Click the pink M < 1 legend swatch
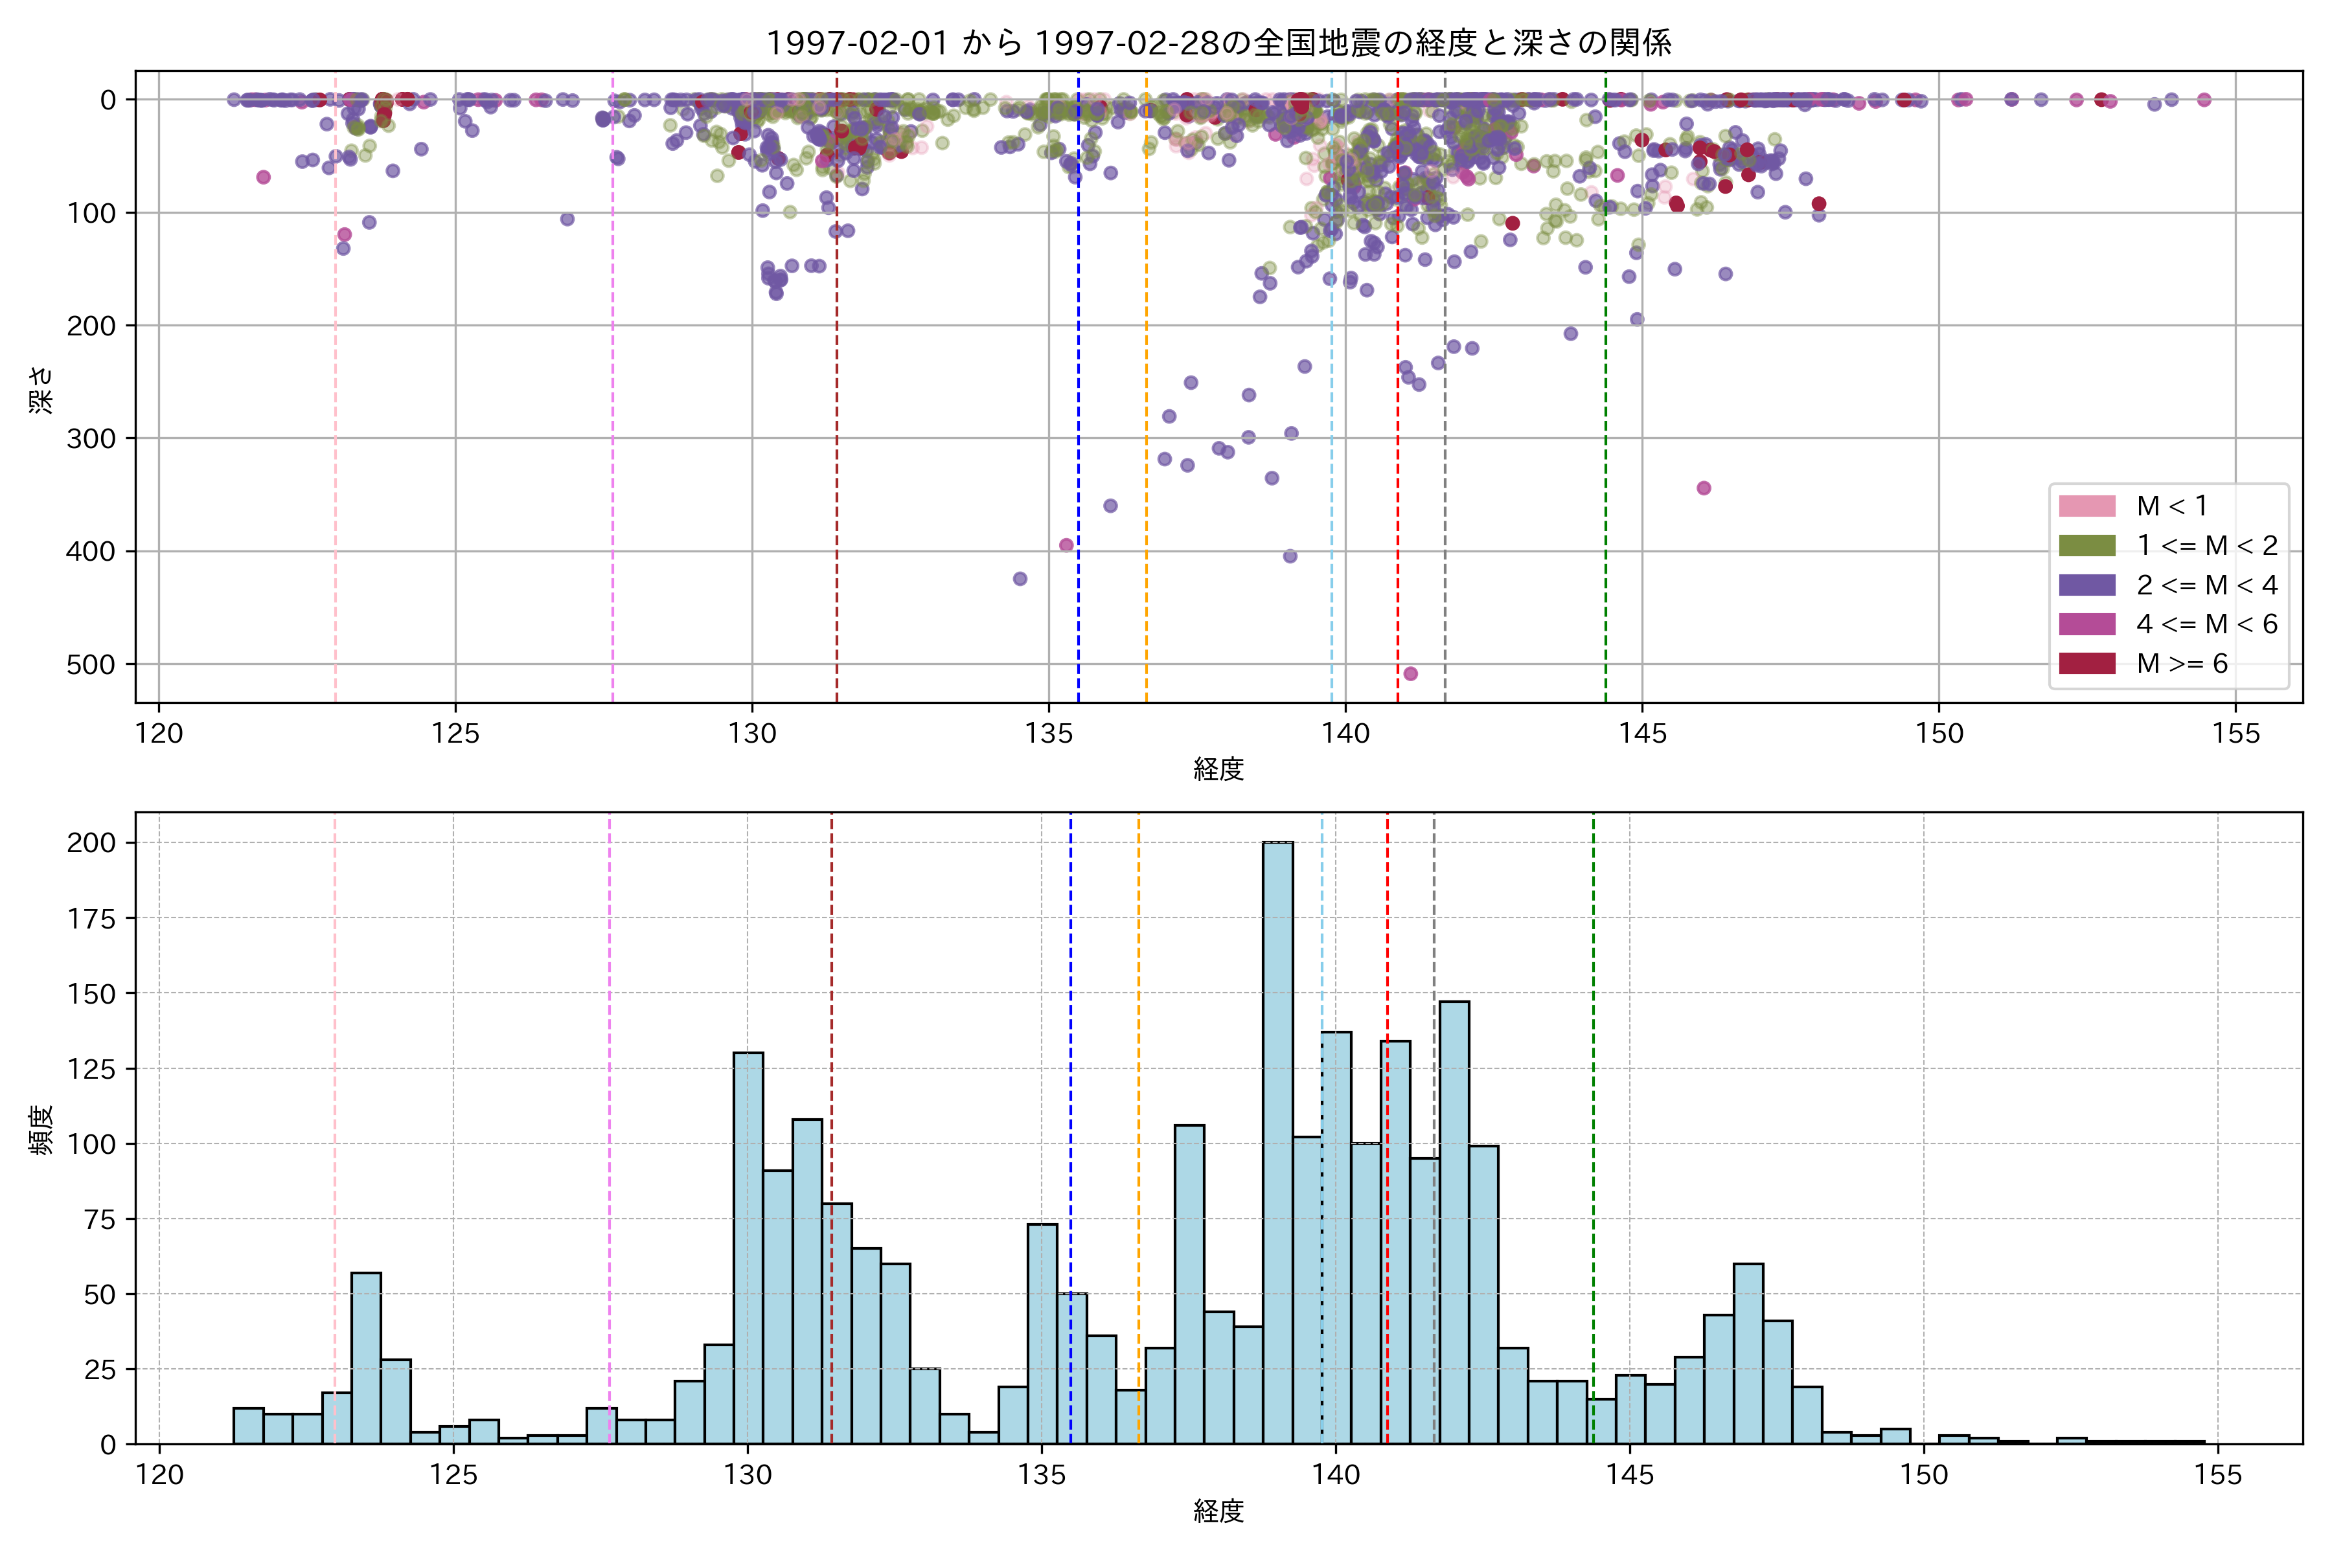The image size is (2332, 1554). (x=2086, y=506)
